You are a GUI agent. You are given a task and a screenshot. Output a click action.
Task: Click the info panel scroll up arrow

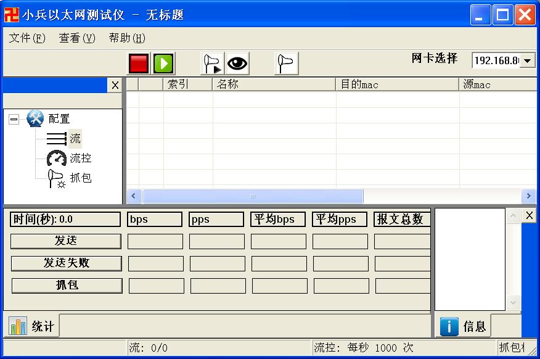point(513,216)
